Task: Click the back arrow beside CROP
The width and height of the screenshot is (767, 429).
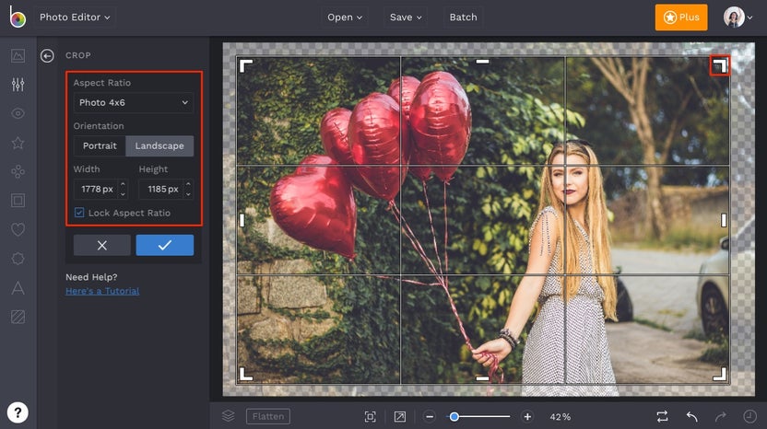Action: (x=47, y=56)
